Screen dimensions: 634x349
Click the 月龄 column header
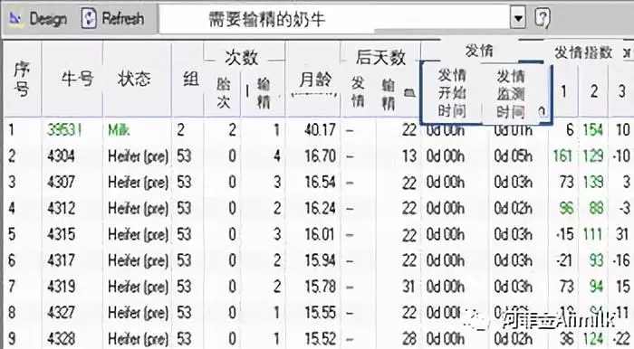[x=315, y=80]
